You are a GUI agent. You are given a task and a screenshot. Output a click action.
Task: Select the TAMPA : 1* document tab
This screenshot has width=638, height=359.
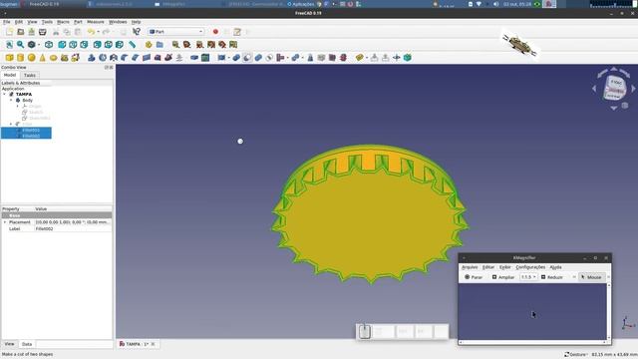point(137,344)
